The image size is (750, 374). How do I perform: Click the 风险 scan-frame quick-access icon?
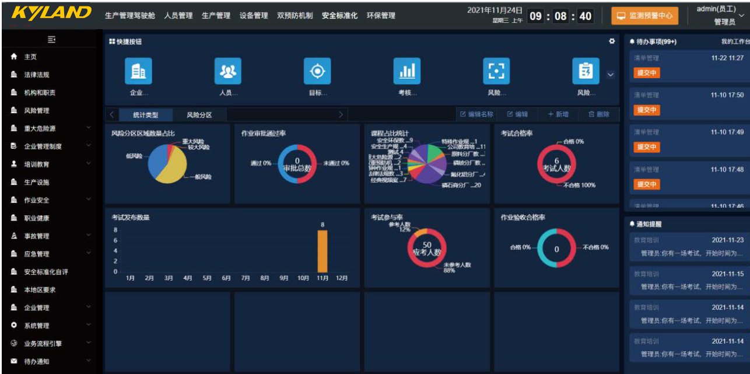(x=496, y=71)
